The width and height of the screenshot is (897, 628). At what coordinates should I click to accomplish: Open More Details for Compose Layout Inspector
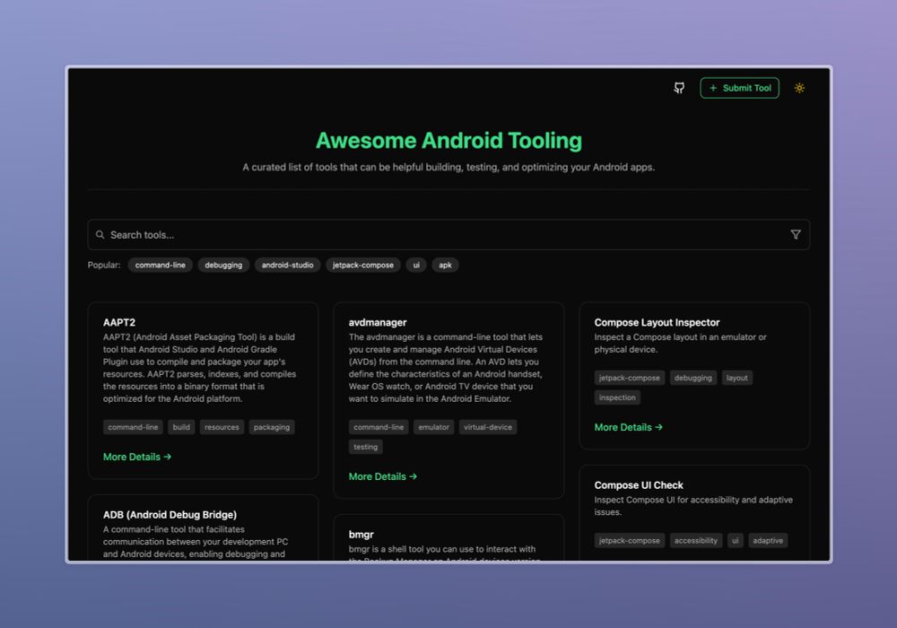[x=628, y=427]
